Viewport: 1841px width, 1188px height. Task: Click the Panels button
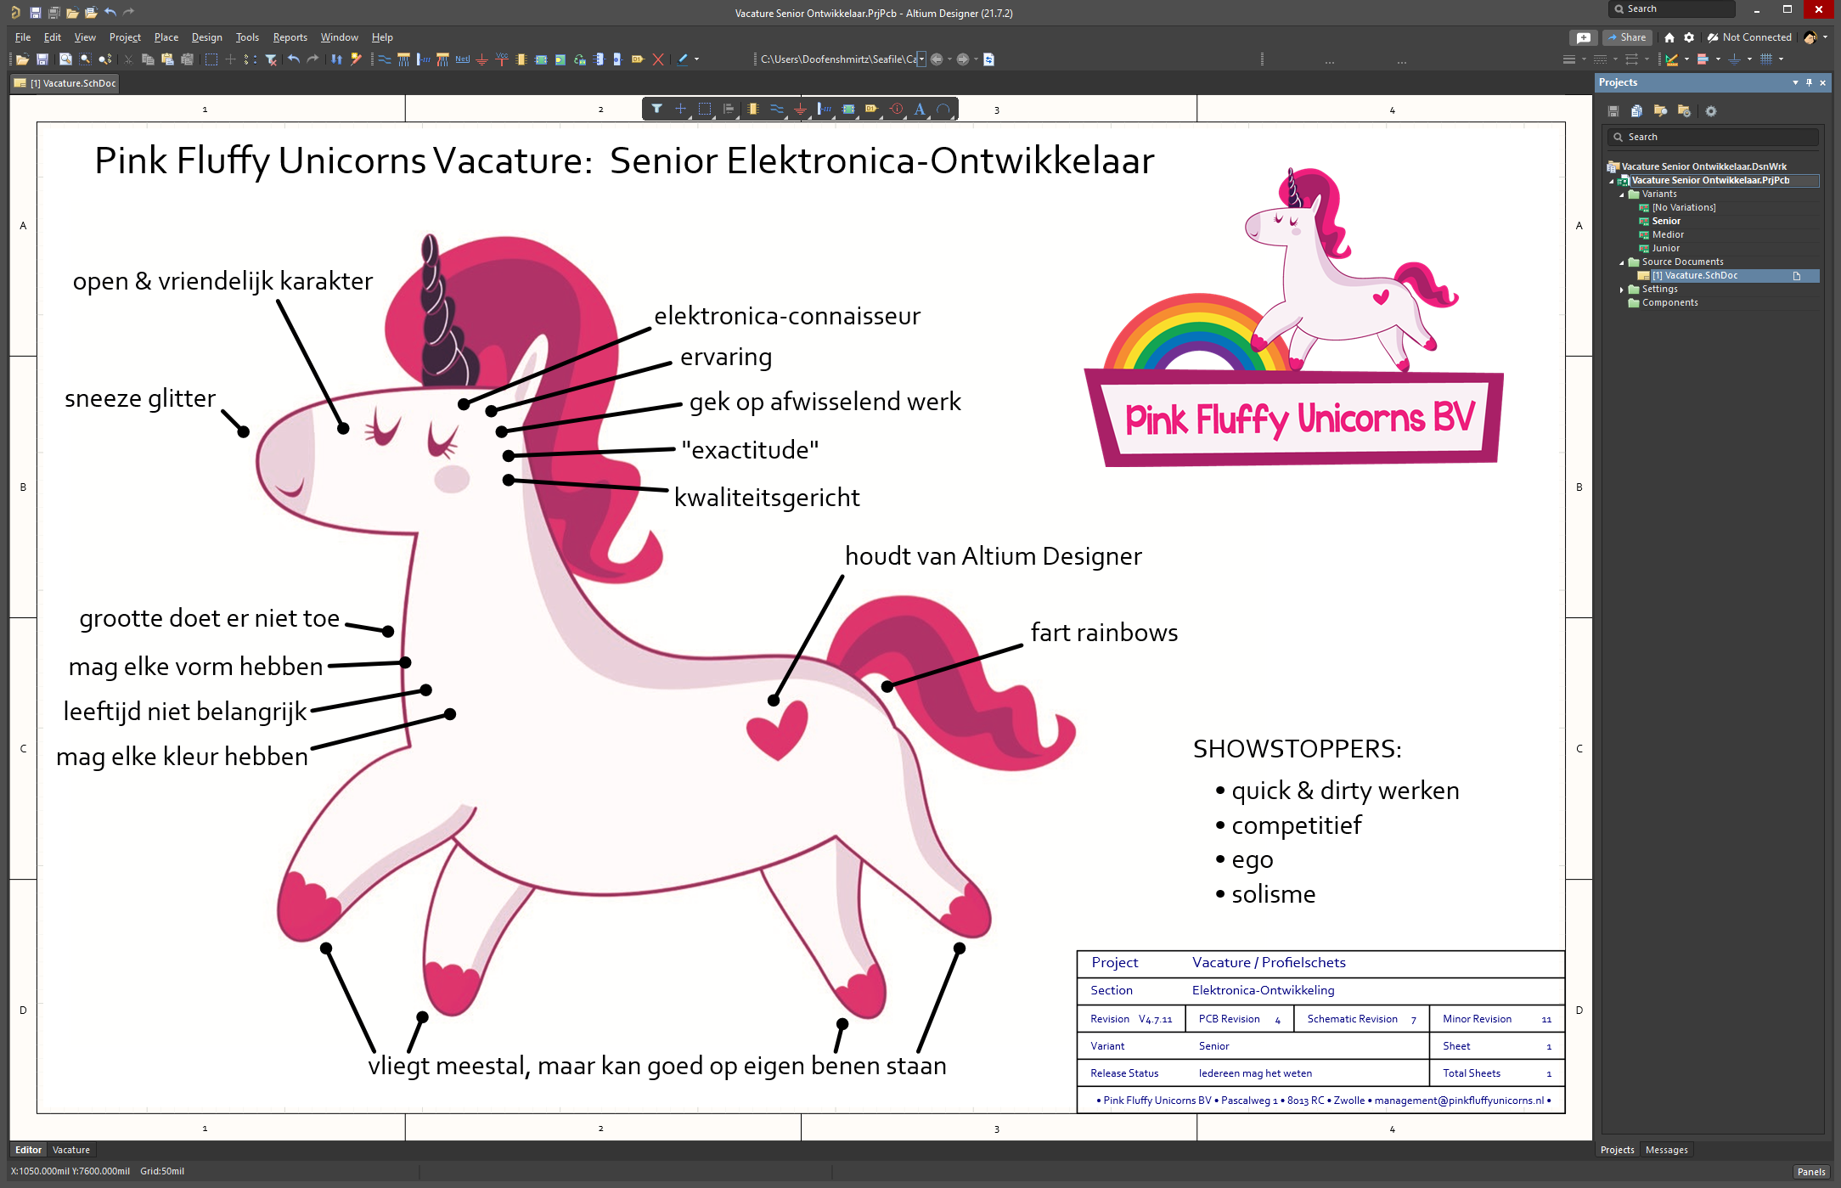pyautogui.click(x=1811, y=1172)
